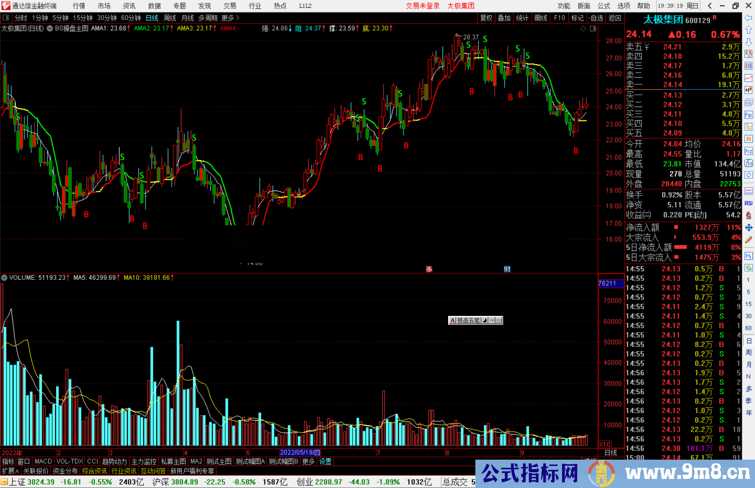This screenshot has width=755, height=488.
Task: Open the 市场 menu
Action: tap(104, 6)
